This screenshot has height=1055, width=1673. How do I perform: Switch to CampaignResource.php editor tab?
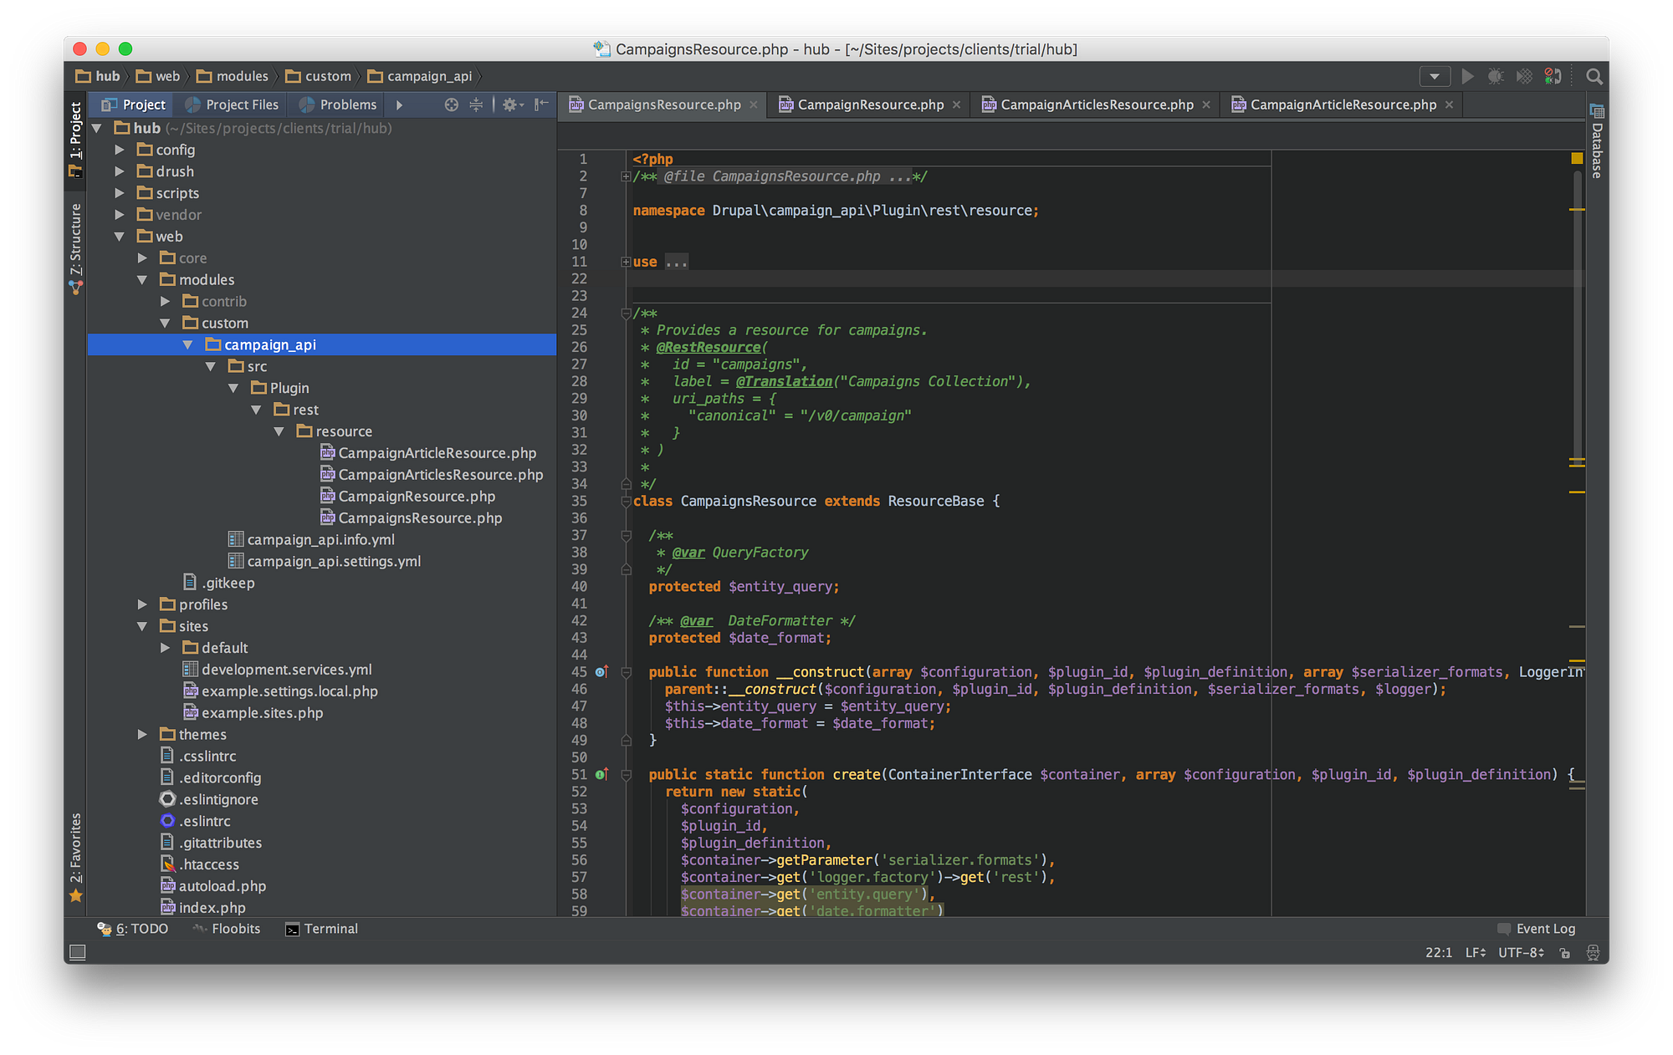click(870, 104)
